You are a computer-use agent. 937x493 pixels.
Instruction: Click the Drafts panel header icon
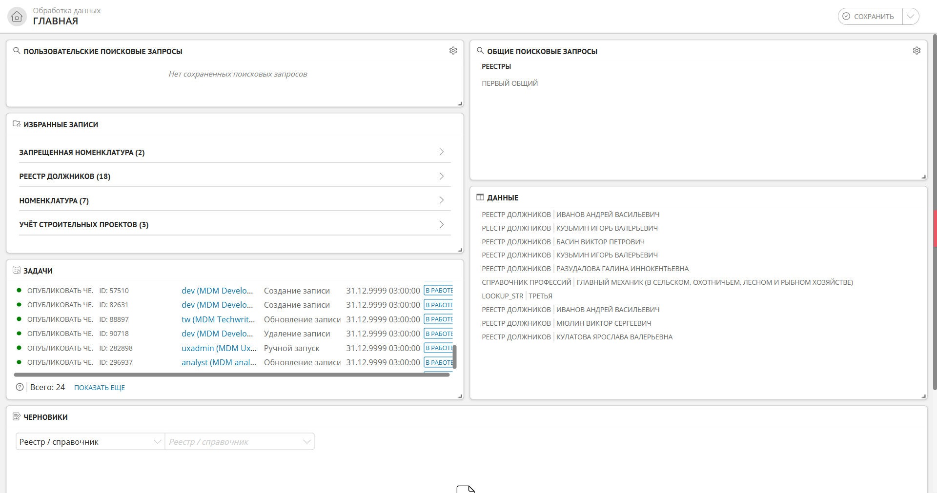(17, 416)
